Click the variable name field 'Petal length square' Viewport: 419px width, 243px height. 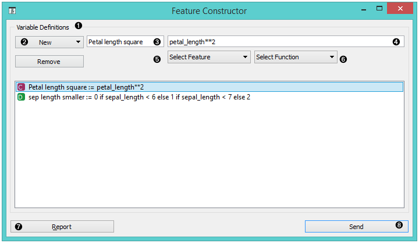tap(119, 42)
